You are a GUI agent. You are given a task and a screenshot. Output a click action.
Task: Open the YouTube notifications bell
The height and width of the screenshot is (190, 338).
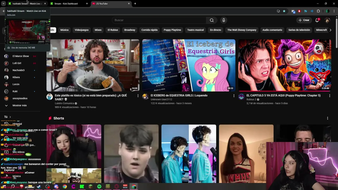coord(317,20)
